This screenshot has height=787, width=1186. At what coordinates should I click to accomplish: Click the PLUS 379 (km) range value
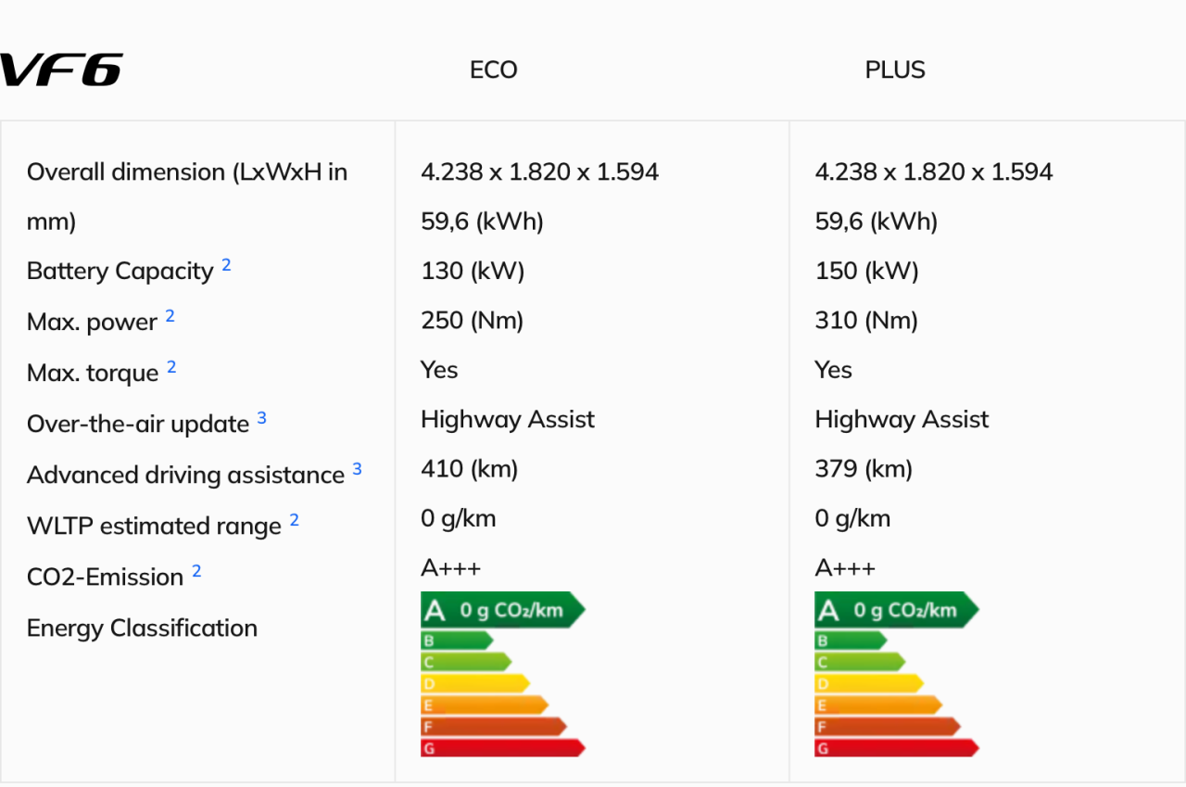click(864, 469)
